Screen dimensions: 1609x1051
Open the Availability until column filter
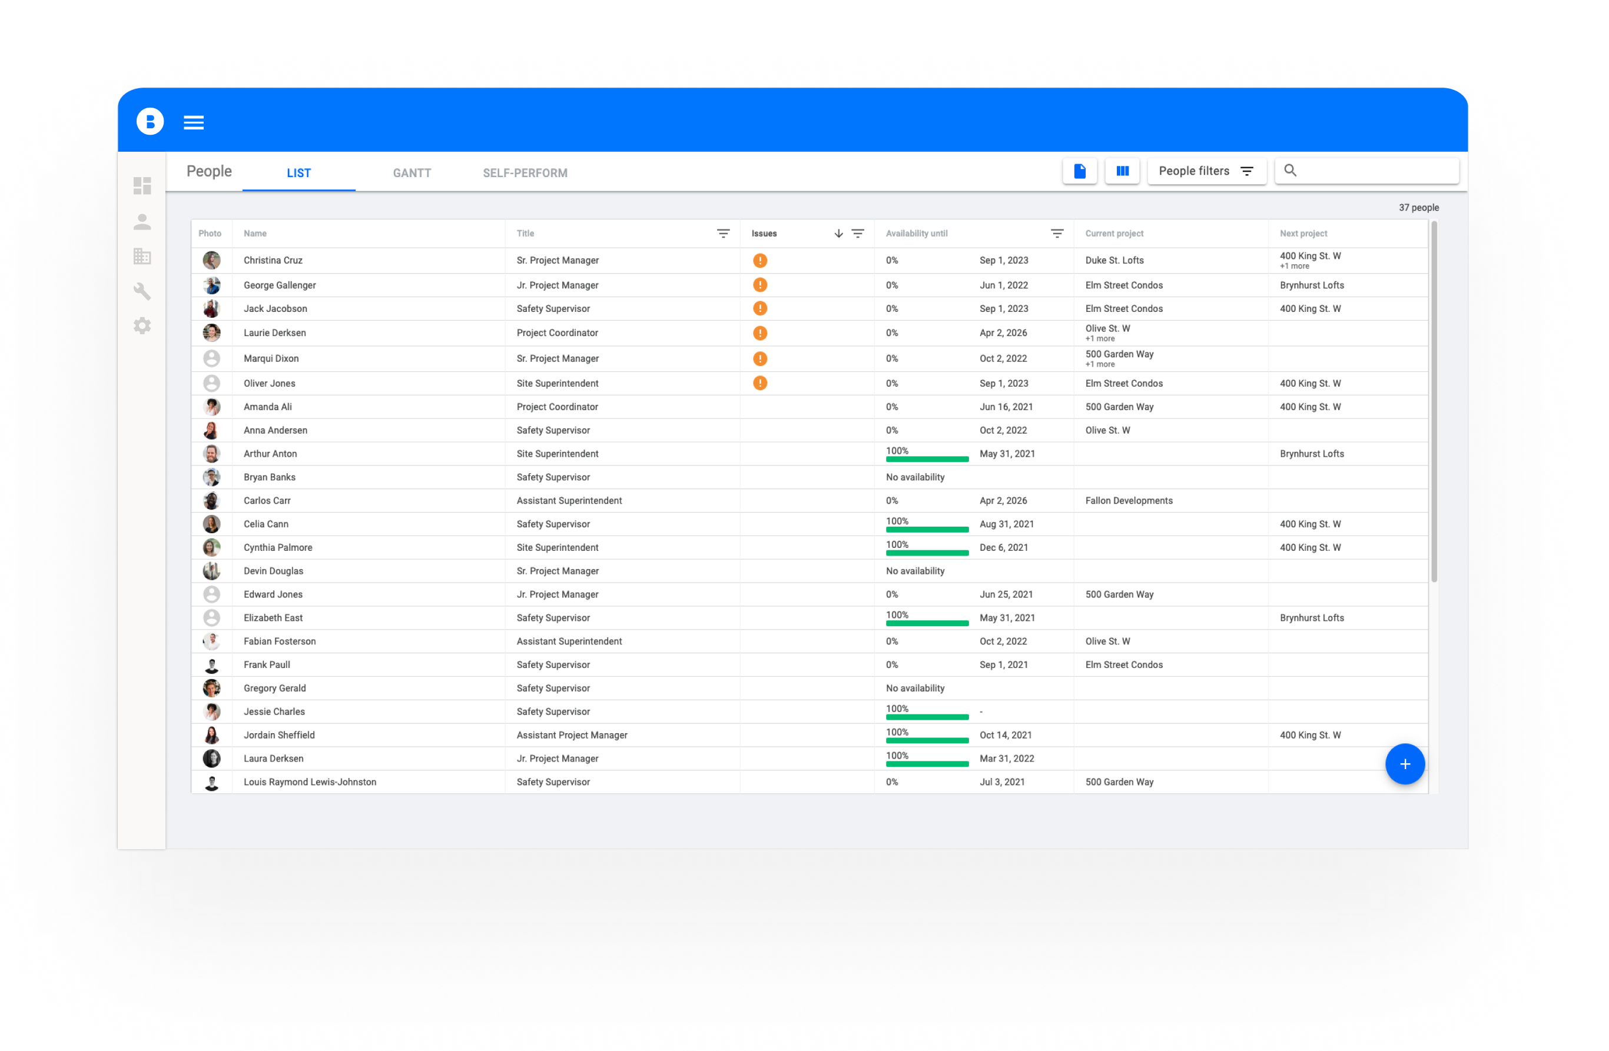tap(1057, 234)
